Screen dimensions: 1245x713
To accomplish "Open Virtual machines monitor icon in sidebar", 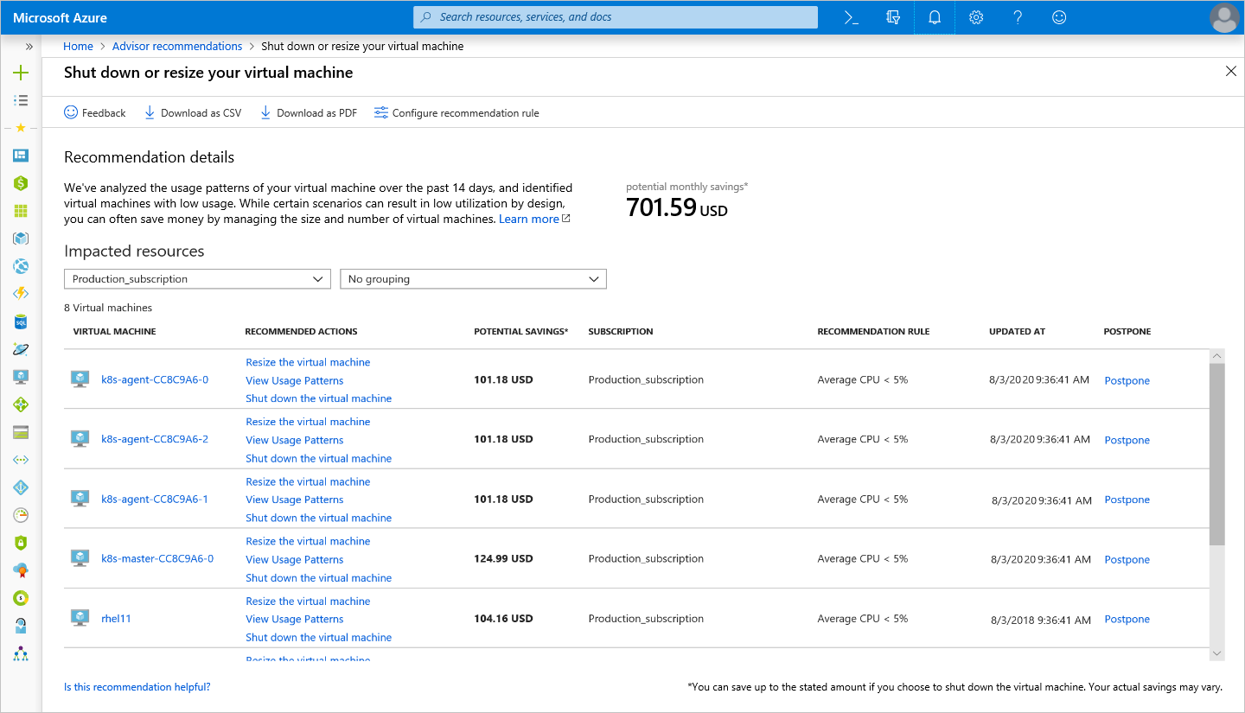I will tap(21, 377).
